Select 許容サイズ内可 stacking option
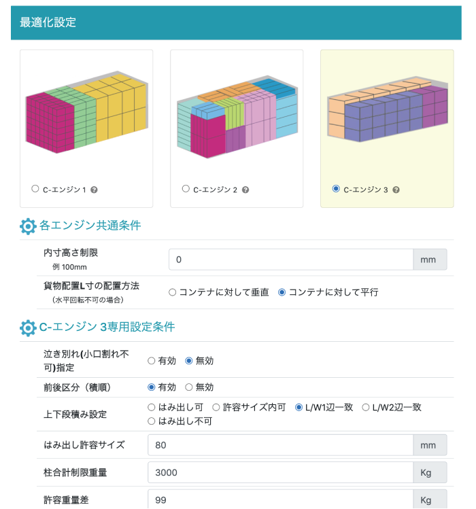 click(x=216, y=407)
